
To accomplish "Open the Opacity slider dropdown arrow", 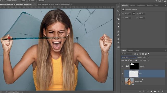I will [x=148, y=57].
